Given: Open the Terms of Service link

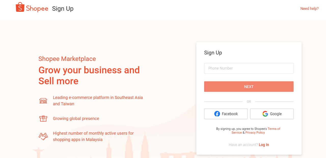Looking at the screenshot, I should (256, 131).
